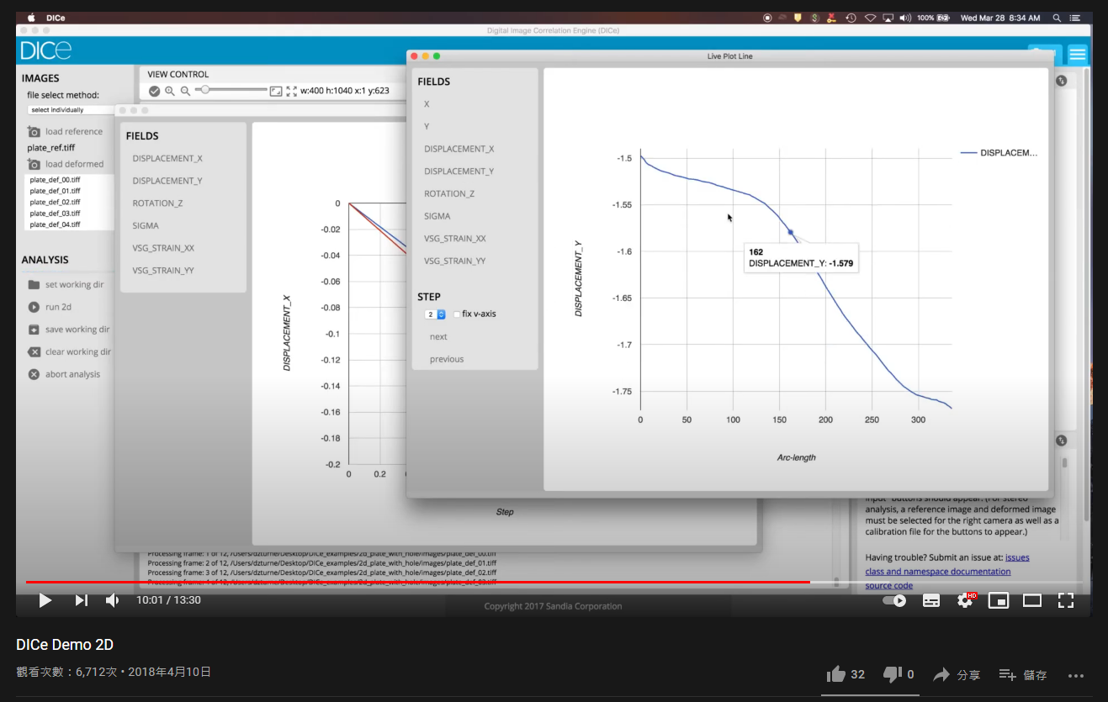Select VSG_STRAIN_XX in Live Plot Line fields
The height and width of the screenshot is (702, 1108).
point(454,239)
